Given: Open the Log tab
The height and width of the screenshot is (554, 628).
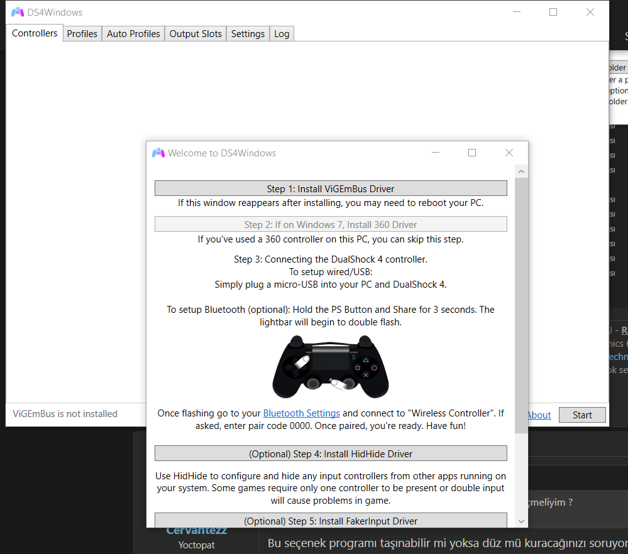Looking at the screenshot, I should (x=282, y=34).
